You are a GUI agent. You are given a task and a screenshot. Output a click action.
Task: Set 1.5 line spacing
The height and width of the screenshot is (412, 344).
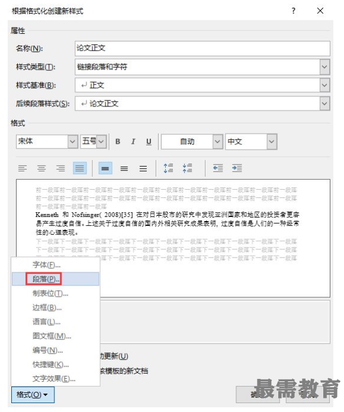tap(124, 168)
